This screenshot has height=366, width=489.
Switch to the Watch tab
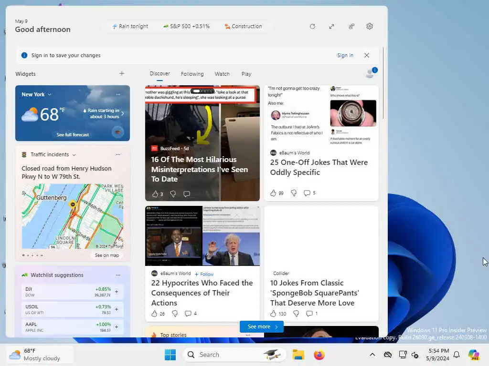pyautogui.click(x=222, y=74)
